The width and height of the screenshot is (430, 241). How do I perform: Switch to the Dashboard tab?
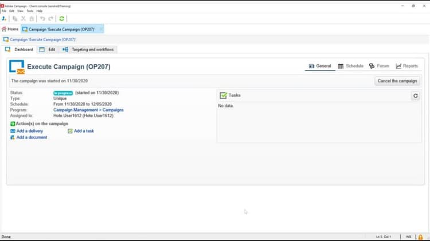[x=19, y=50]
